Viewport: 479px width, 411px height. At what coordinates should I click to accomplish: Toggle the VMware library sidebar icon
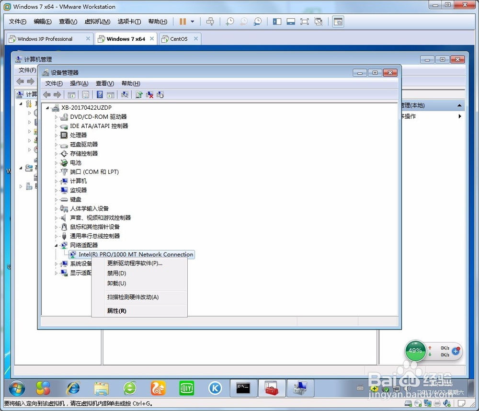(277, 22)
